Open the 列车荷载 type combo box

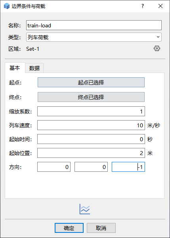click(94, 37)
